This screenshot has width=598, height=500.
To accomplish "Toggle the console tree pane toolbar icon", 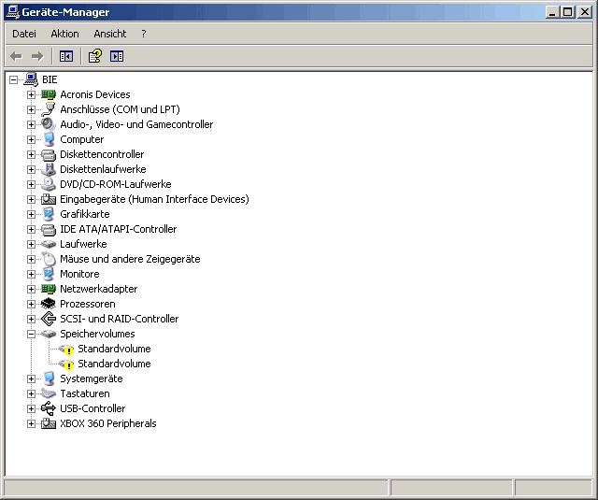I will click(66, 56).
